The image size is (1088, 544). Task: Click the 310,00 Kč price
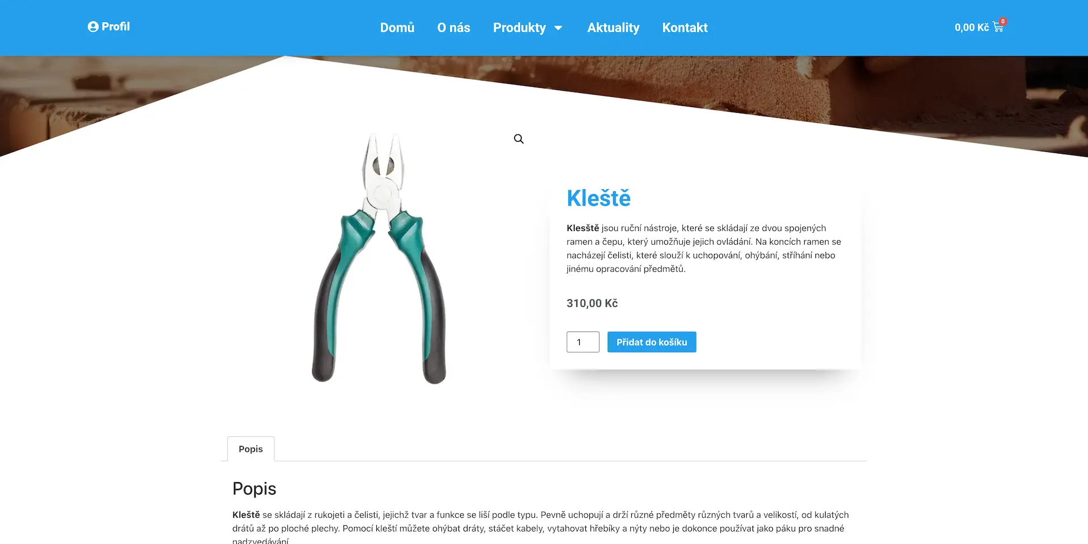point(592,303)
